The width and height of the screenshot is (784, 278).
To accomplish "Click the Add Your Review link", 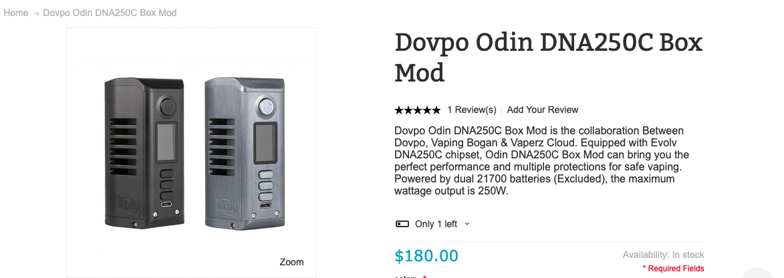I will pyautogui.click(x=543, y=110).
